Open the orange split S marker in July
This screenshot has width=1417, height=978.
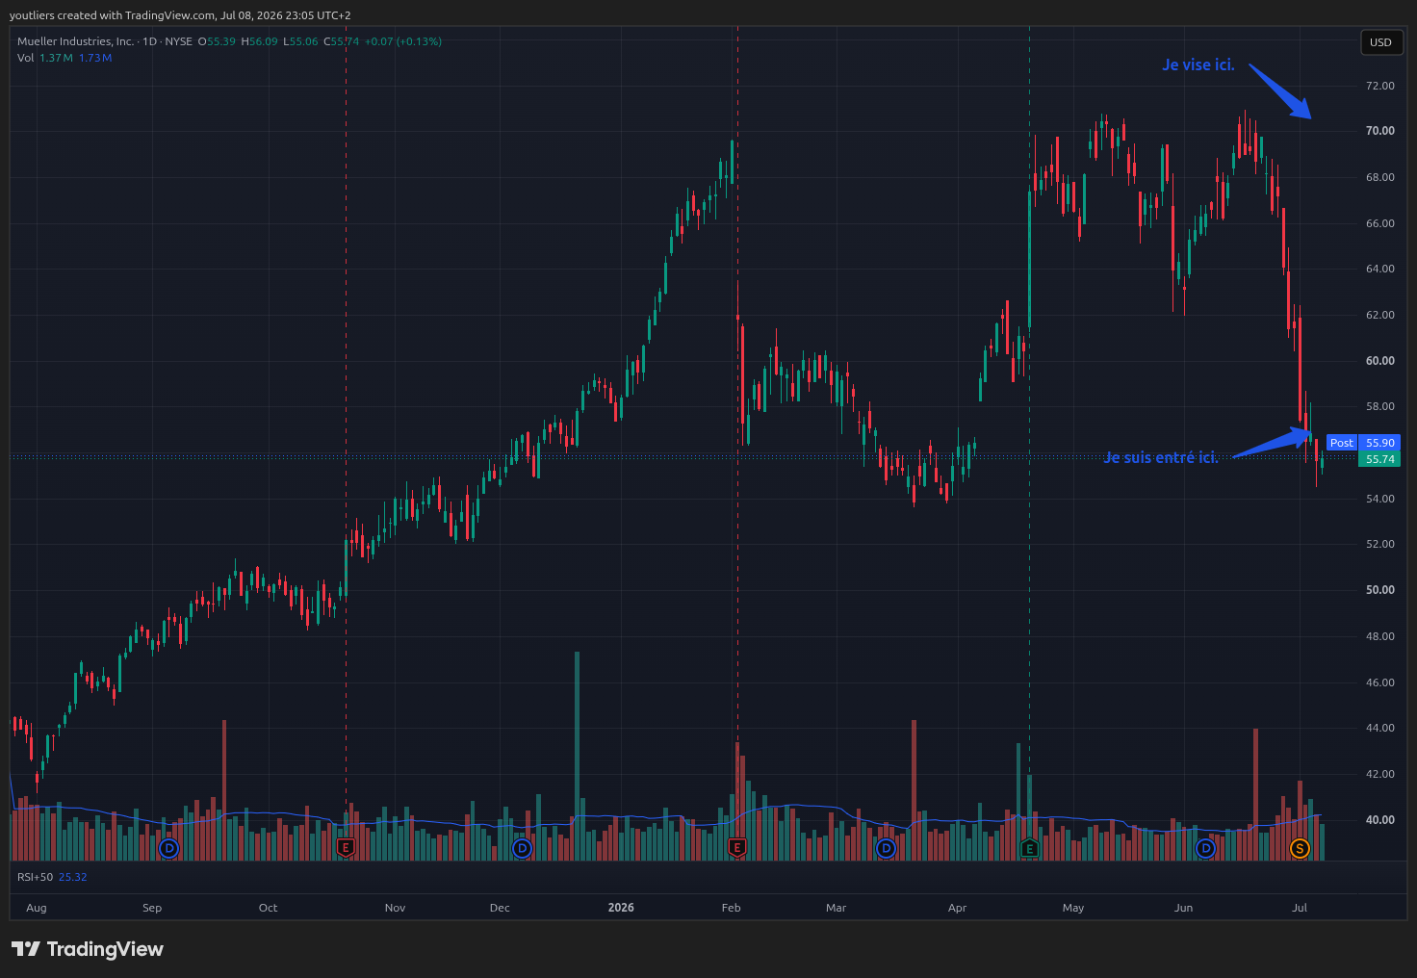click(x=1300, y=848)
